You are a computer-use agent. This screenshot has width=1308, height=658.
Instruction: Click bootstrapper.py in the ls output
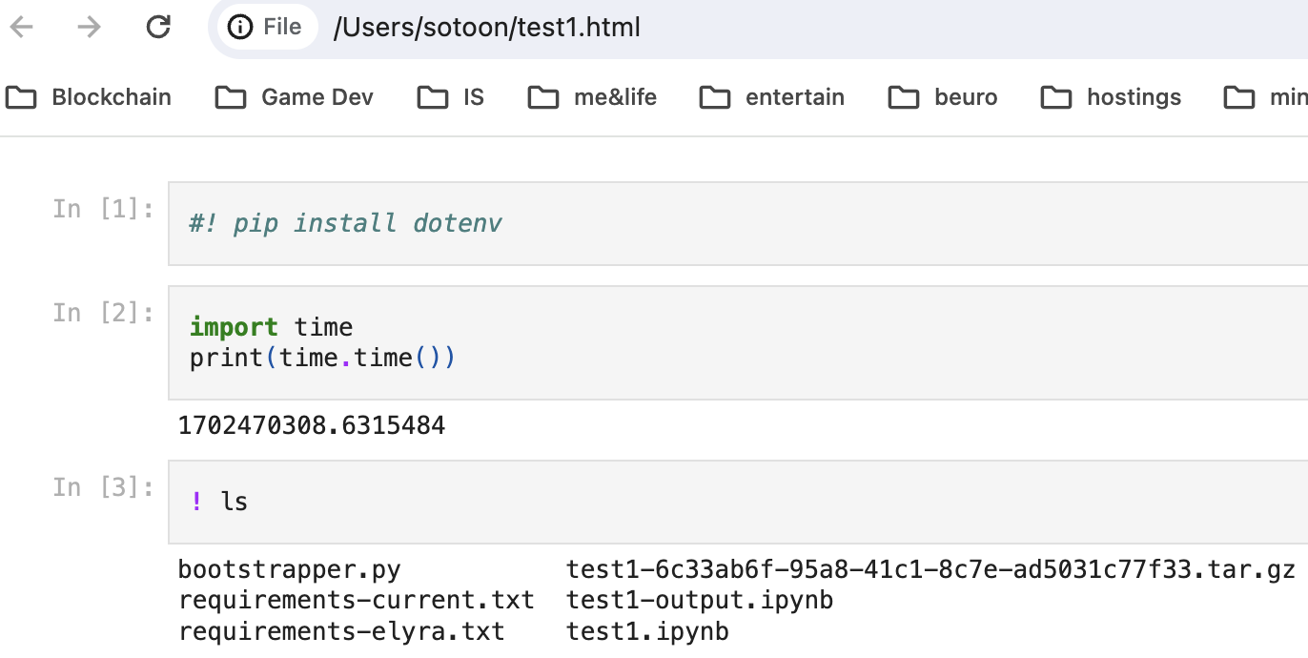point(289,570)
